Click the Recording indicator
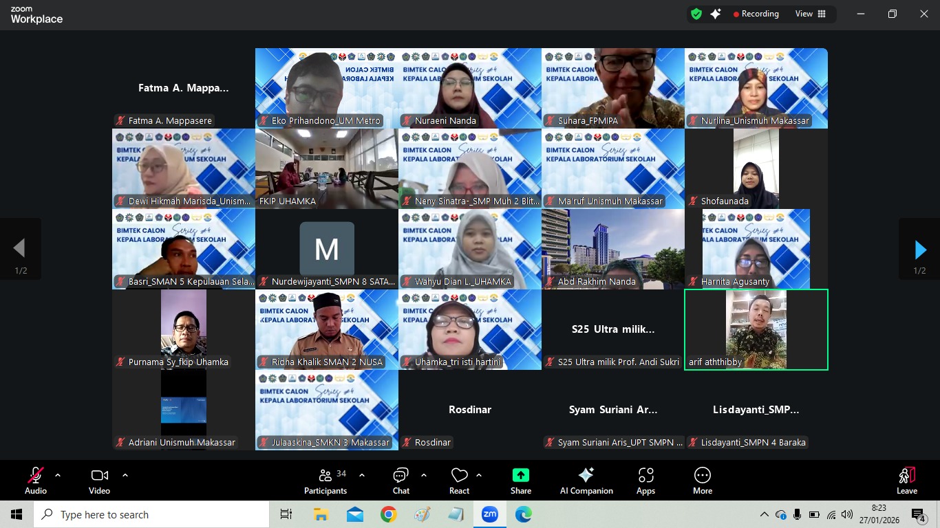 coord(756,14)
